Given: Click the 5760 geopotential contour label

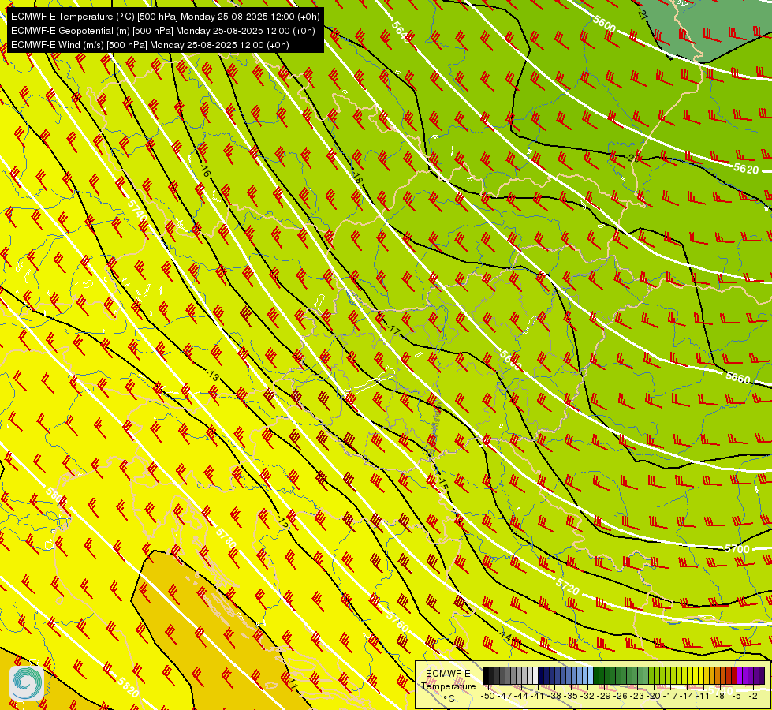Looking at the screenshot, I should tap(397, 622).
